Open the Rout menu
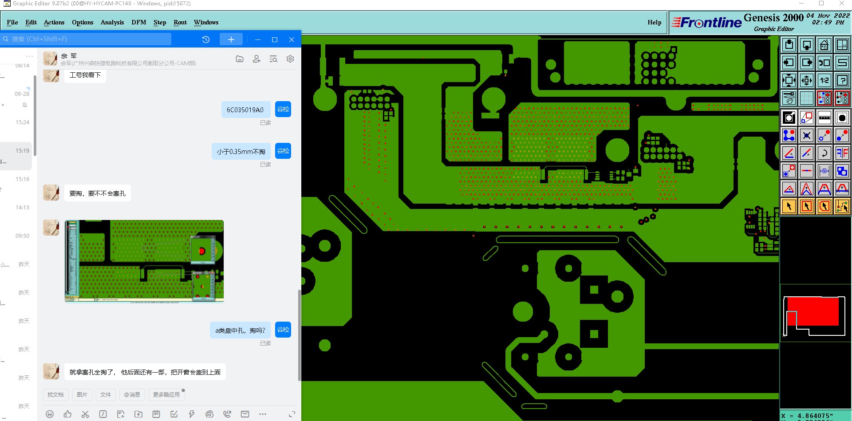 pos(180,22)
